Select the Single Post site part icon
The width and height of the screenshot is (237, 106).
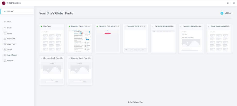coord(5,39)
